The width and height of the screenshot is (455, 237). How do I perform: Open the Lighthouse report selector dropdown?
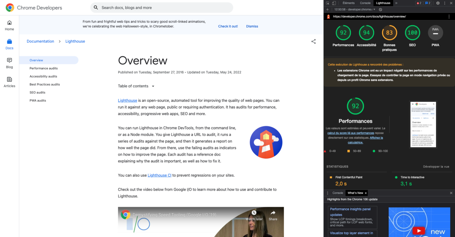click(355, 9)
